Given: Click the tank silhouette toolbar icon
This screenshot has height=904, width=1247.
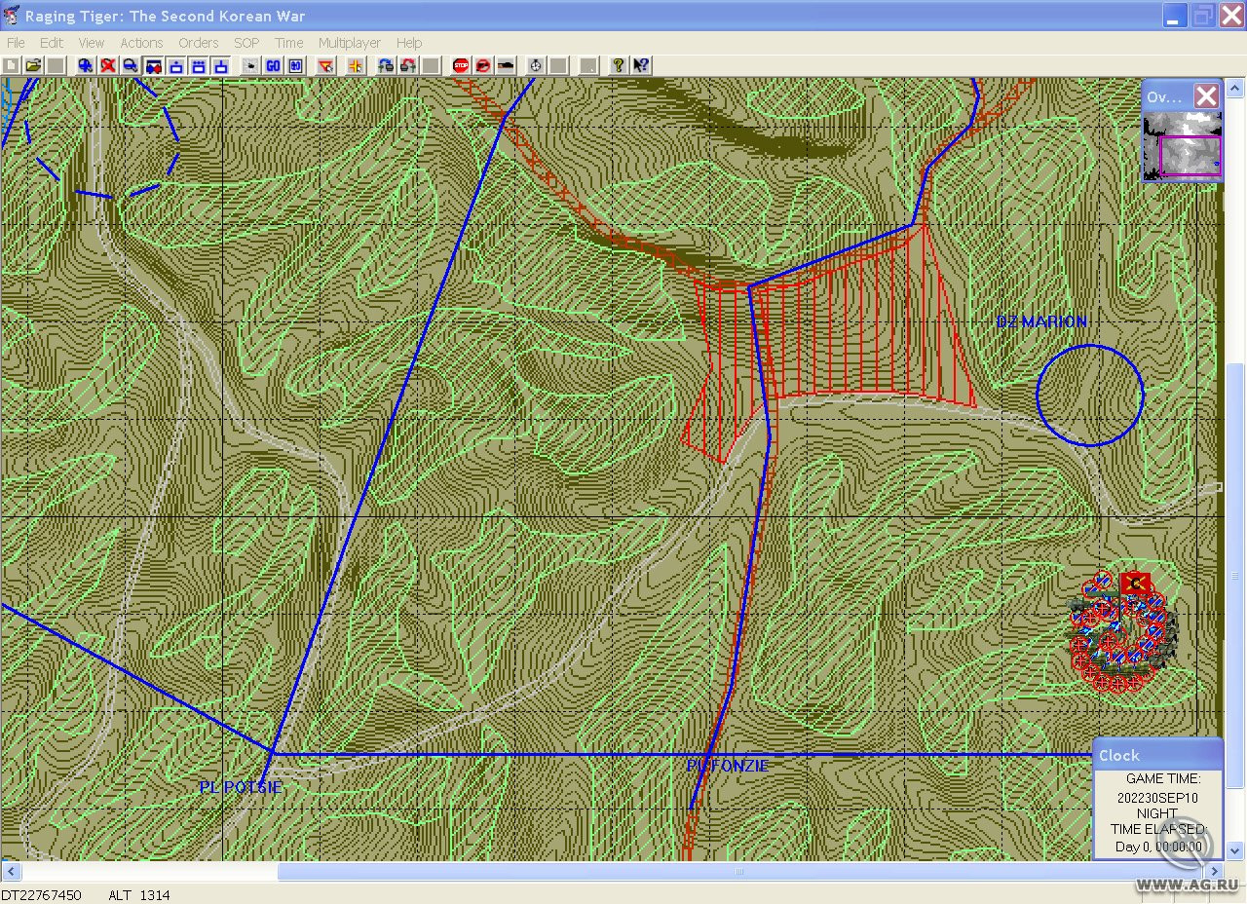Looking at the screenshot, I should [x=506, y=65].
